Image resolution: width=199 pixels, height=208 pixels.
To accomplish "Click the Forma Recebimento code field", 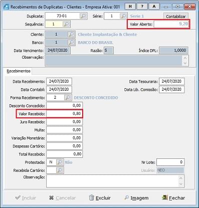I will pyautogui.click(x=55, y=98).
